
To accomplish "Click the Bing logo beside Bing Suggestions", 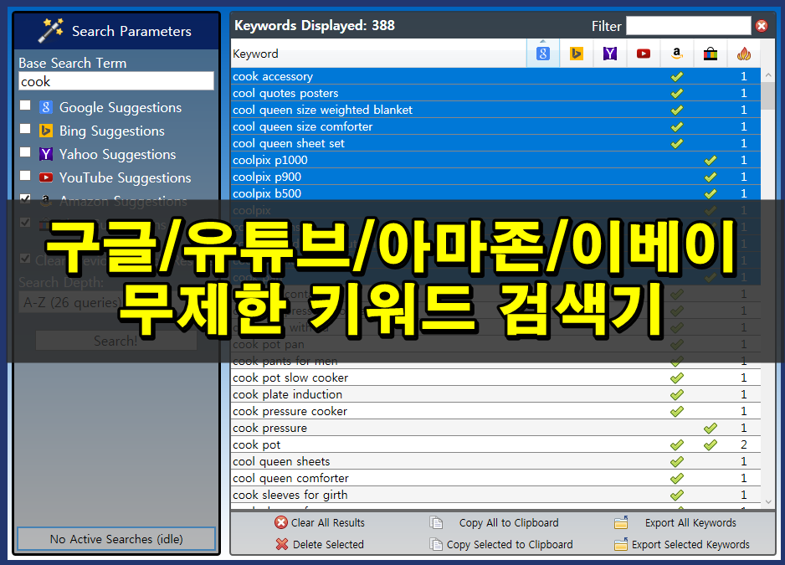I will [x=46, y=131].
